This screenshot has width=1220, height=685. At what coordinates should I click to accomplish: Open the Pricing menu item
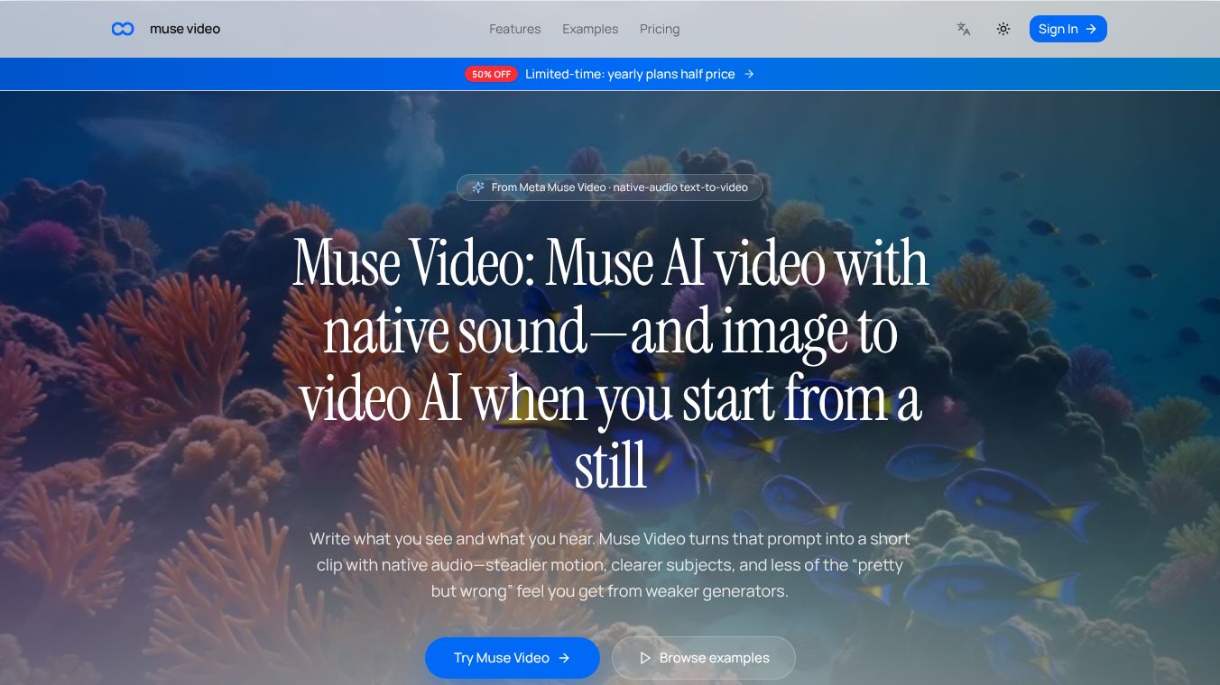[x=660, y=29]
